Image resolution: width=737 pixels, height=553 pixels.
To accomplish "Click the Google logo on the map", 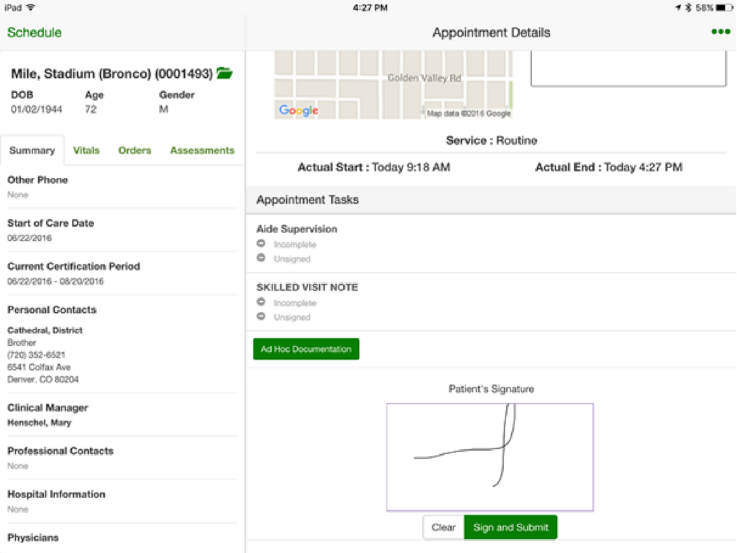I will click(298, 110).
